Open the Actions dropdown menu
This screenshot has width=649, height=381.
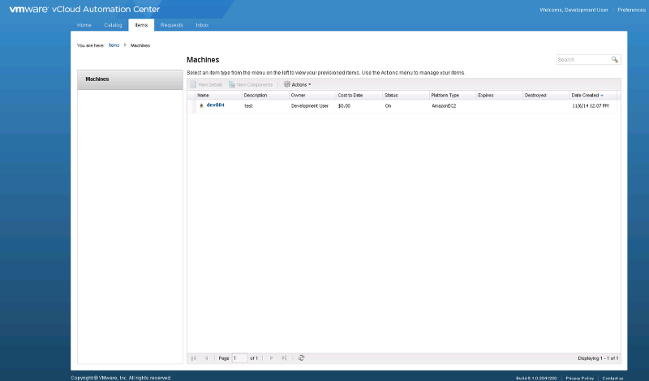coord(297,84)
